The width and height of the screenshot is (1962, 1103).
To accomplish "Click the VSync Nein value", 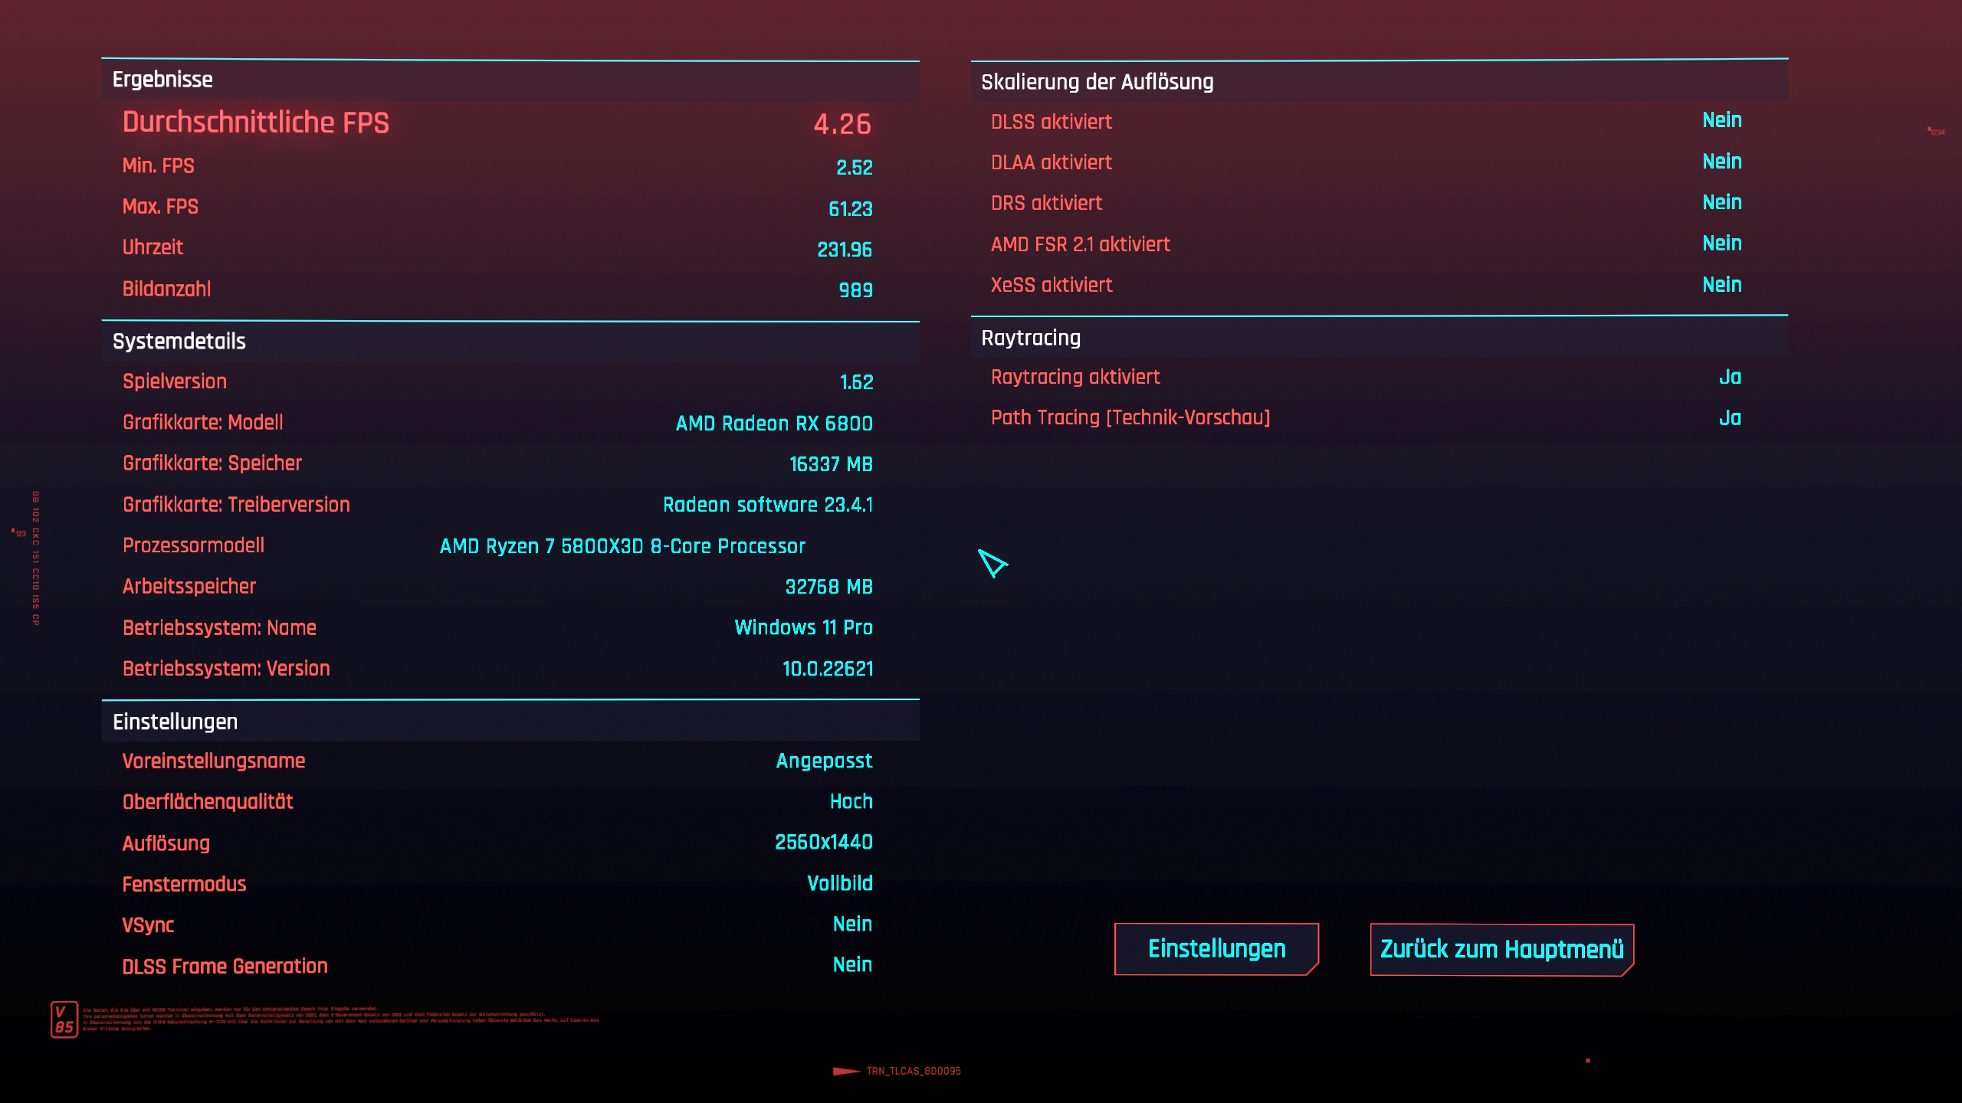I will coord(852,924).
